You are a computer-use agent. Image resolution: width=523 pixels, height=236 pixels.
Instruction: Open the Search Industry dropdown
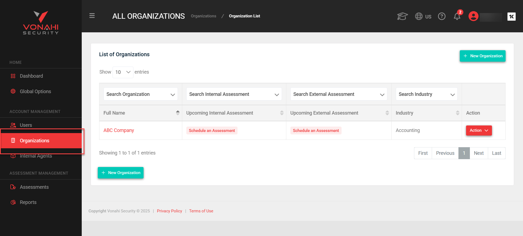427,94
